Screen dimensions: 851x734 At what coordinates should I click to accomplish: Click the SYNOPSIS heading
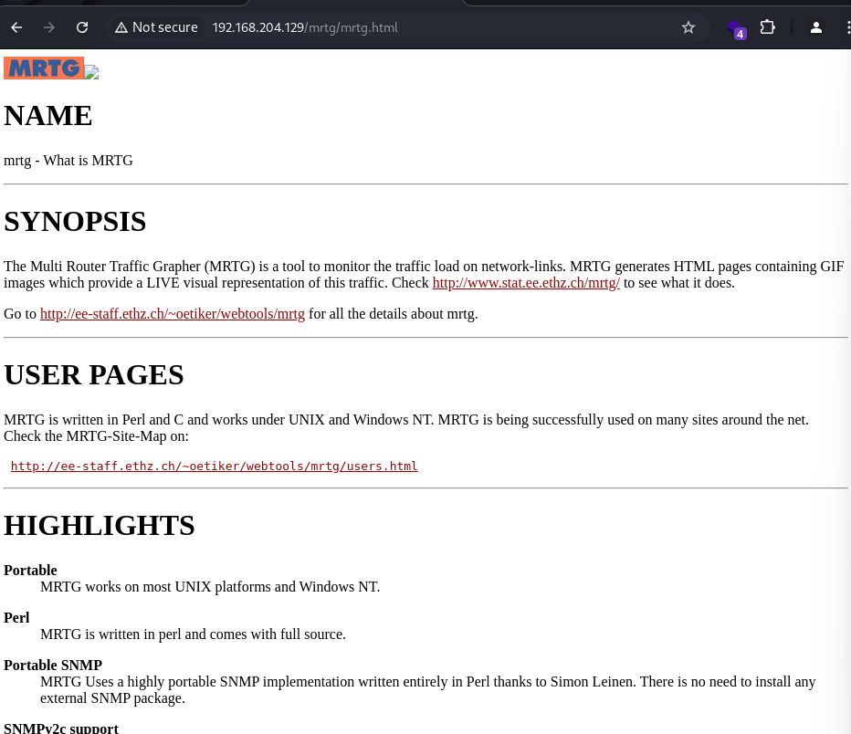point(75,221)
